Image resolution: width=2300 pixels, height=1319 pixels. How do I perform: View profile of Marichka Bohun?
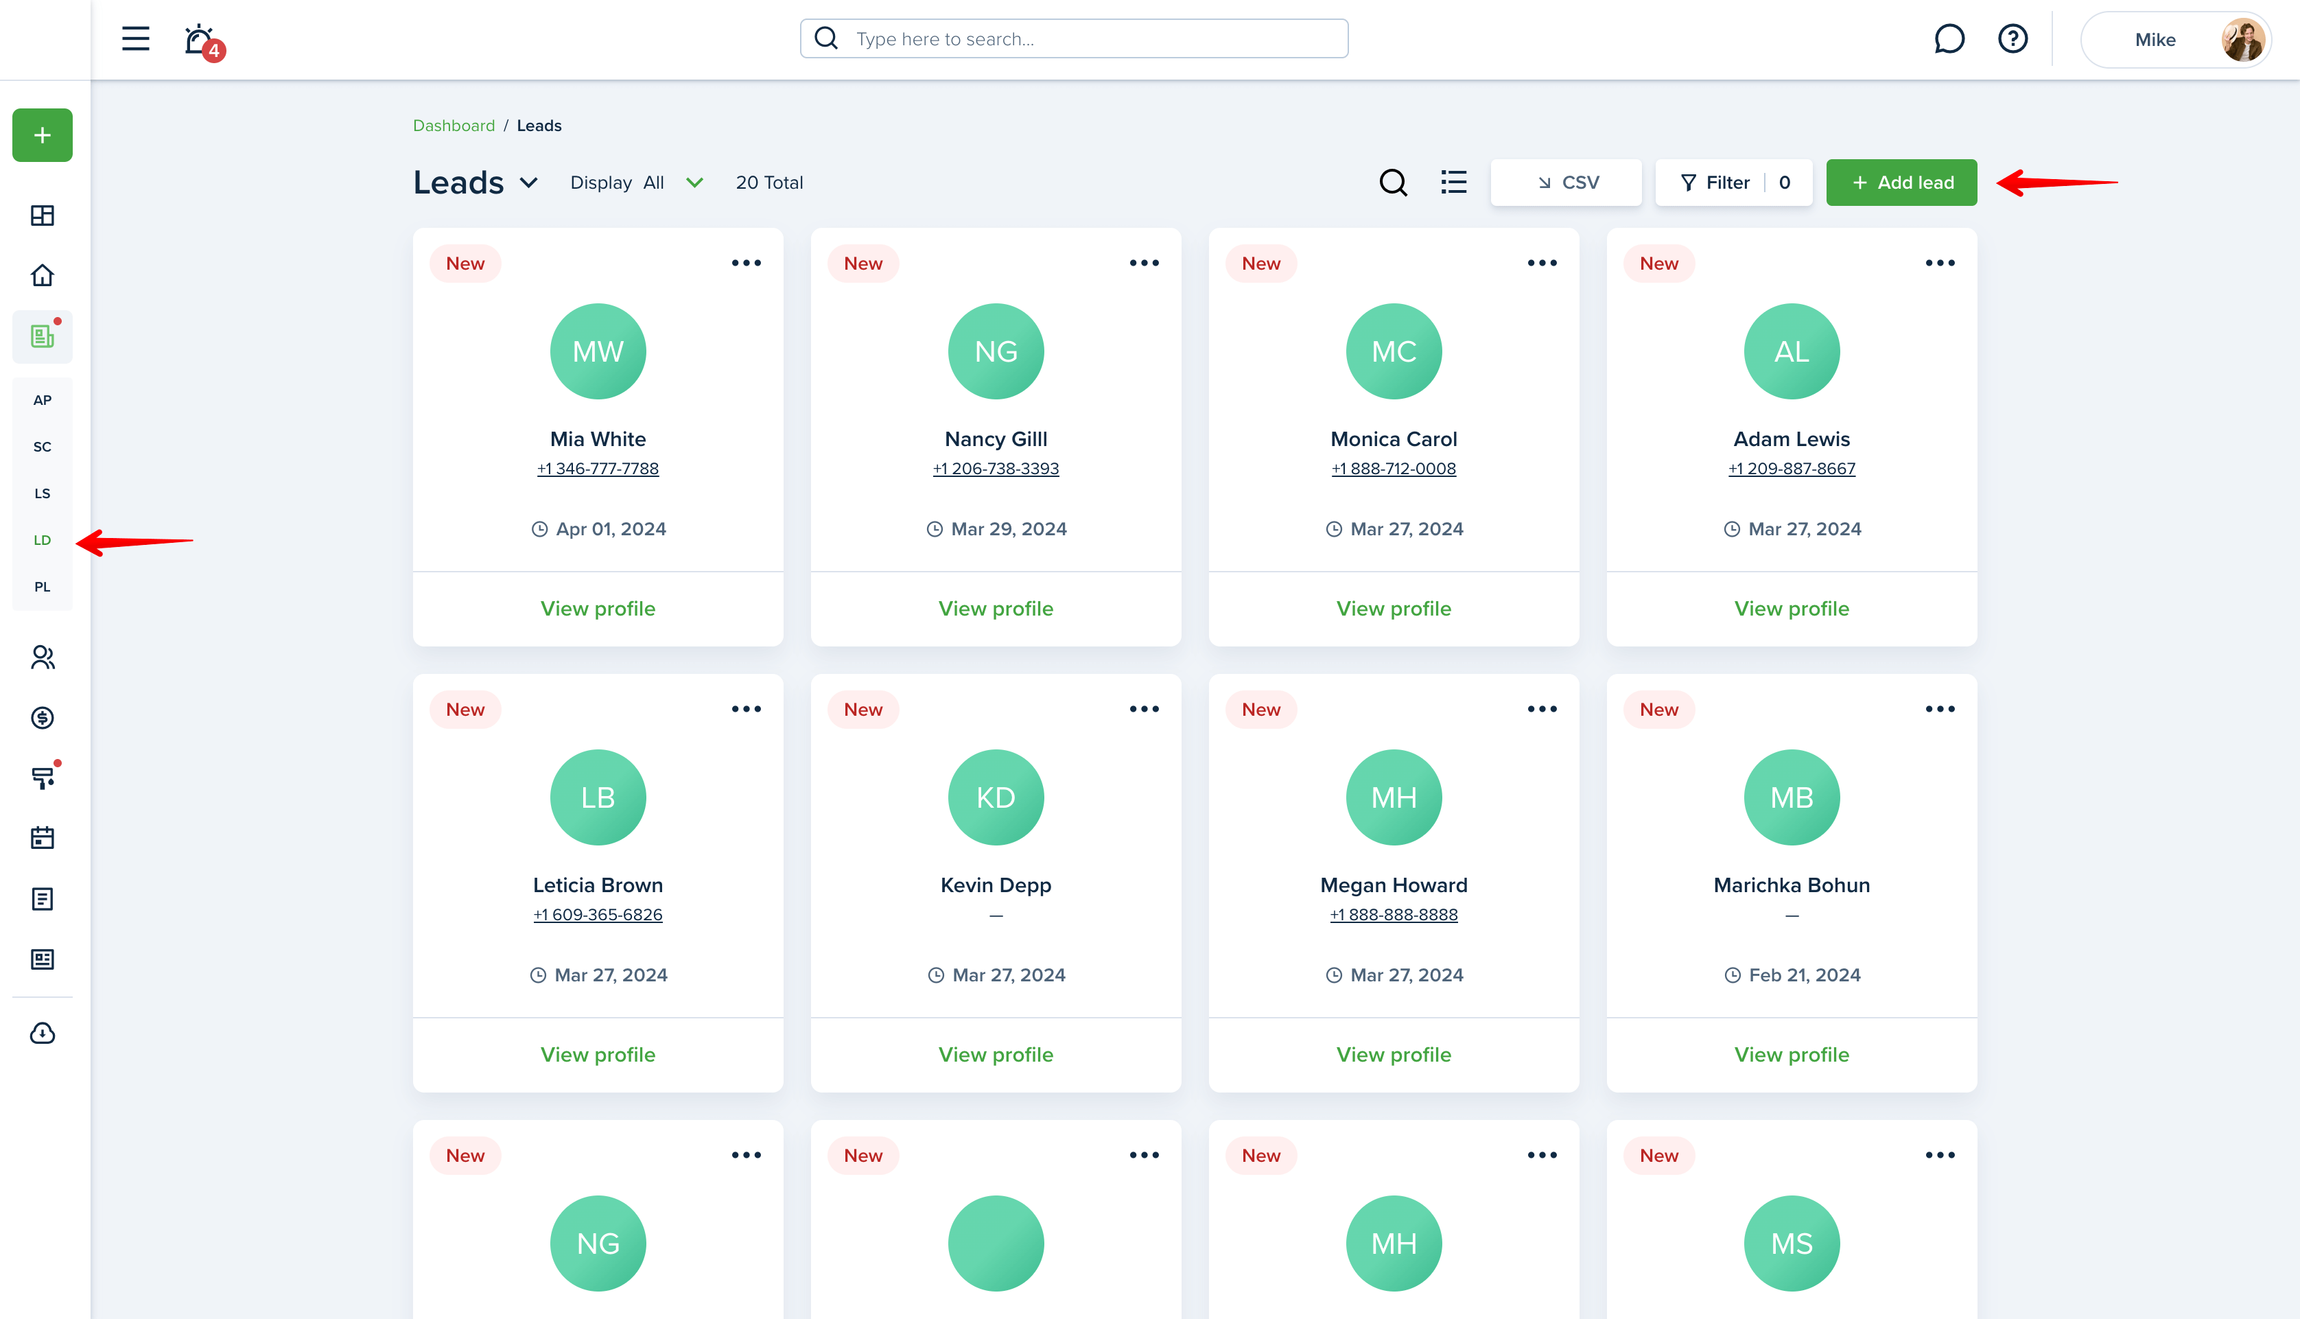pyautogui.click(x=1792, y=1055)
